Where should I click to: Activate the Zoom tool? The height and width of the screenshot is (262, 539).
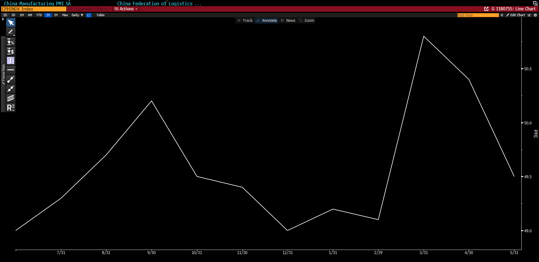(306, 21)
